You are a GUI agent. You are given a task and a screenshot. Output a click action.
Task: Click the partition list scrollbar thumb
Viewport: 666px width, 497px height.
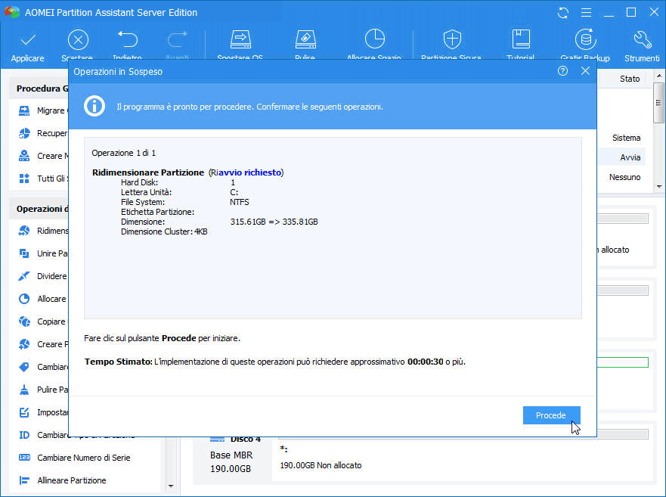658,103
